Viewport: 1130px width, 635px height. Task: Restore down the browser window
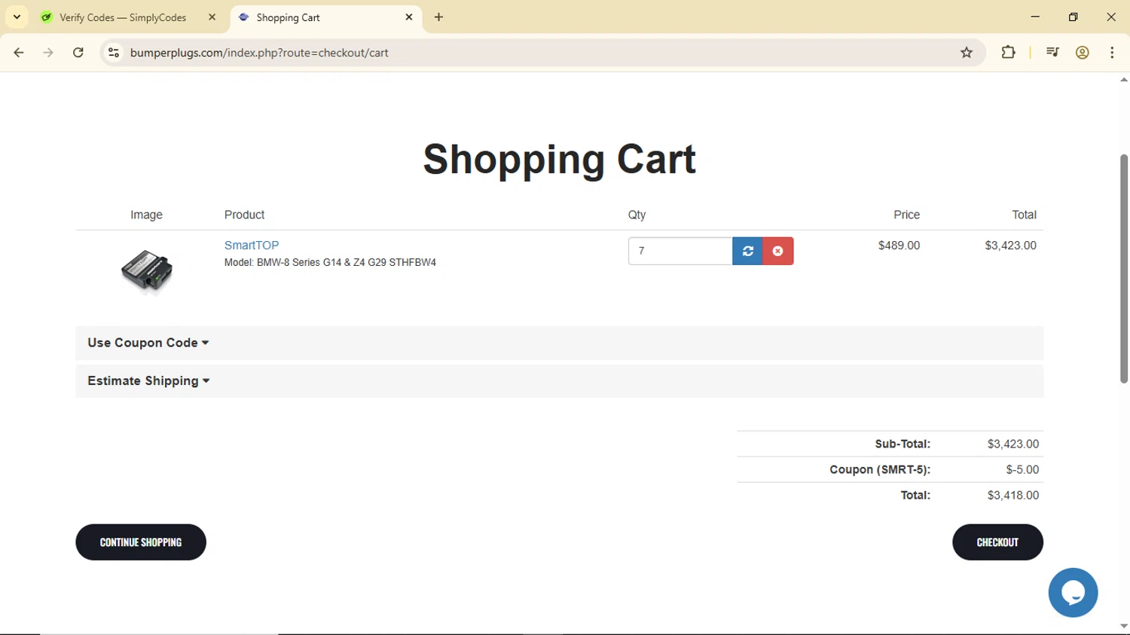click(x=1073, y=17)
